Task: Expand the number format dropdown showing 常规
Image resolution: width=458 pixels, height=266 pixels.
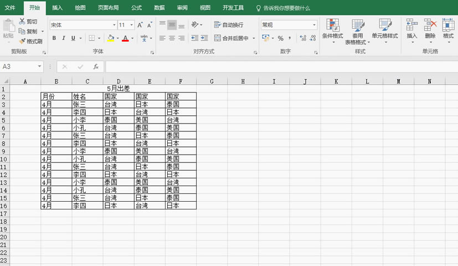Action: pos(314,25)
